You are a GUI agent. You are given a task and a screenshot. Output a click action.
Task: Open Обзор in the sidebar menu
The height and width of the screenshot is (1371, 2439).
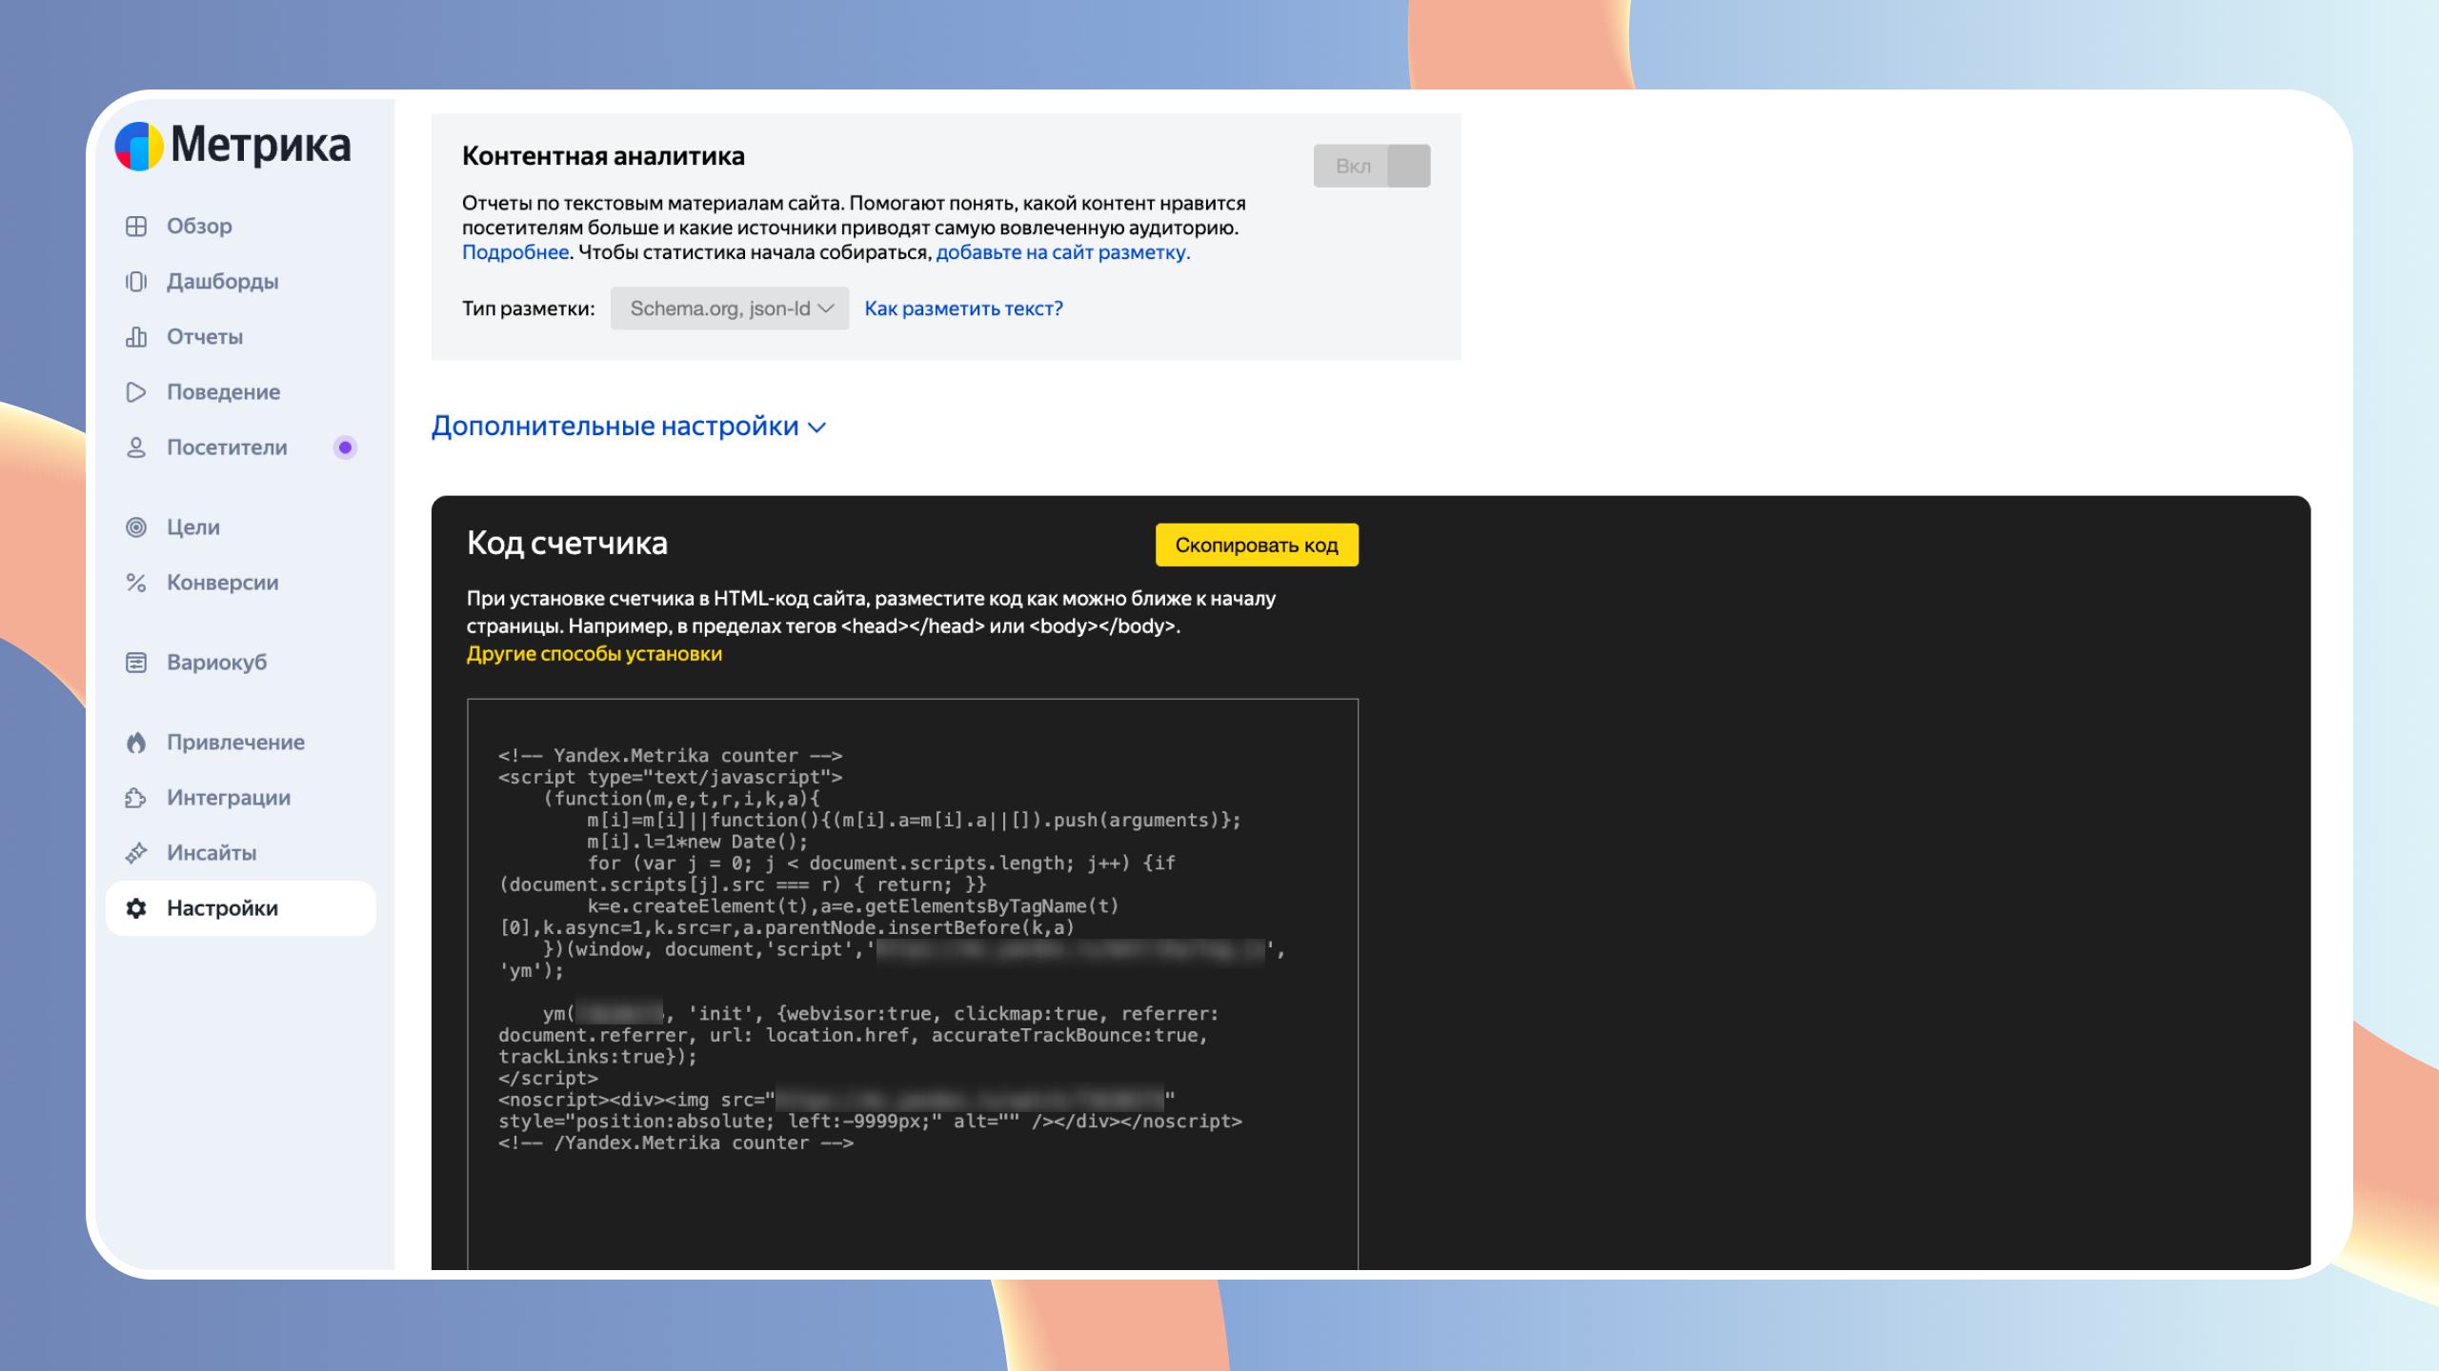[240, 226]
